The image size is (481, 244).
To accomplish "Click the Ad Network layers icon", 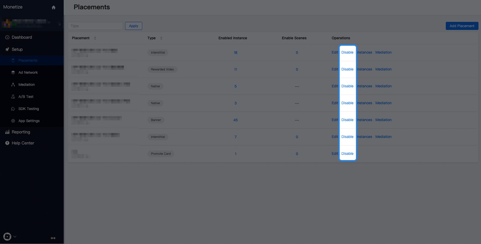I will click(13, 73).
